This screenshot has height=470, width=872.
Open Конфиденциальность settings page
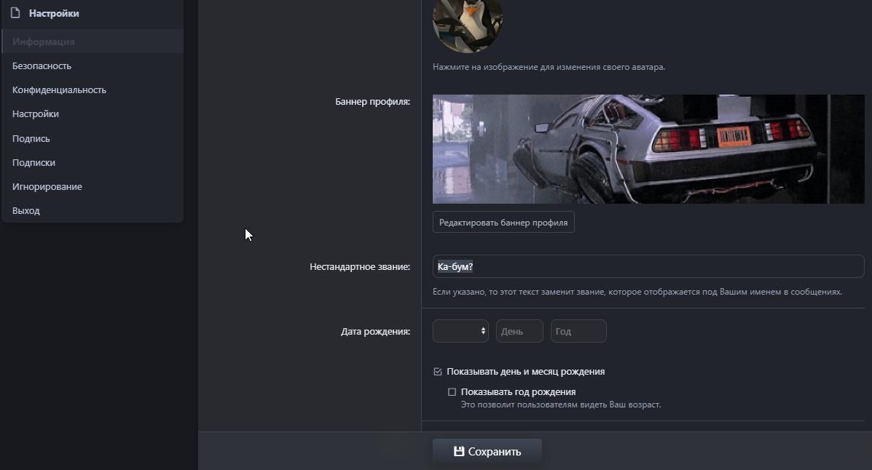coord(59,90)
